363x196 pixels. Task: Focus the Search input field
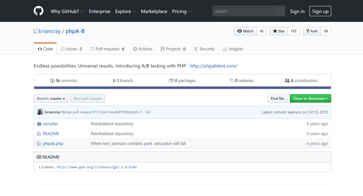[249, 11]
